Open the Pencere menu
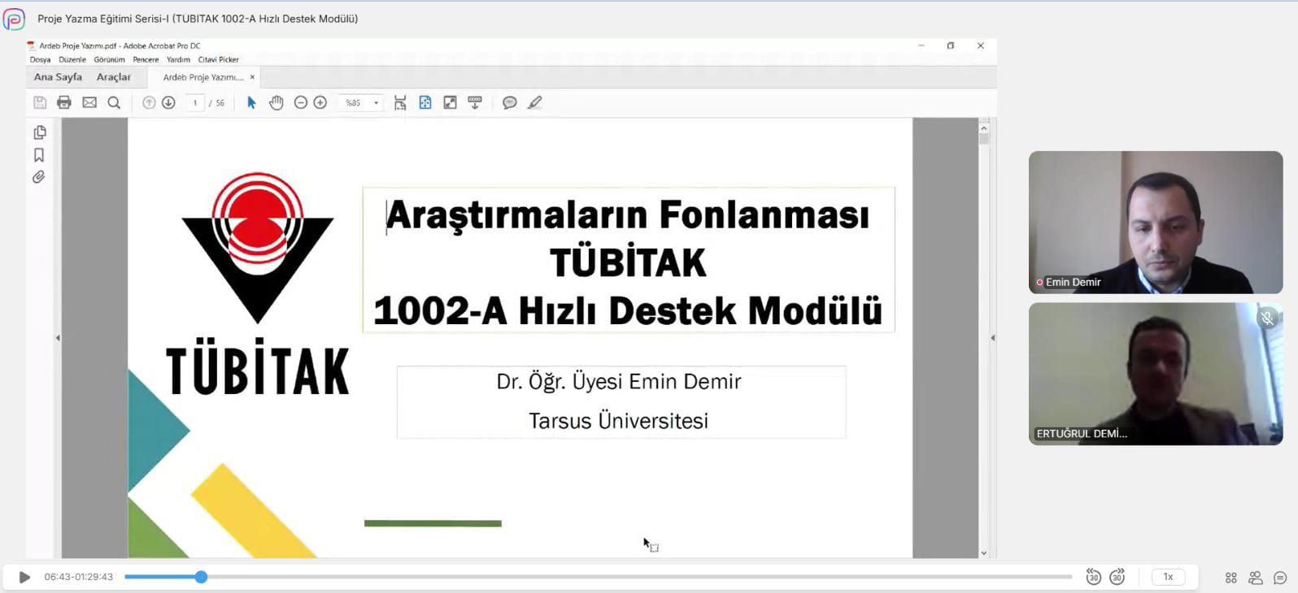The image size is (1298, 593). (146, 59)
